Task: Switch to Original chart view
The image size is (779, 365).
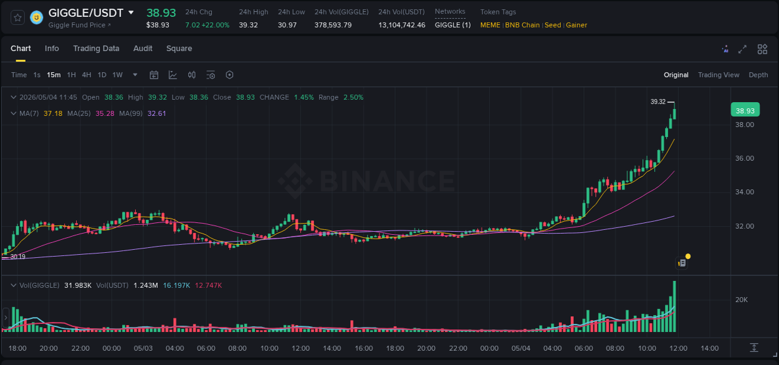Action: coord(676,75)
